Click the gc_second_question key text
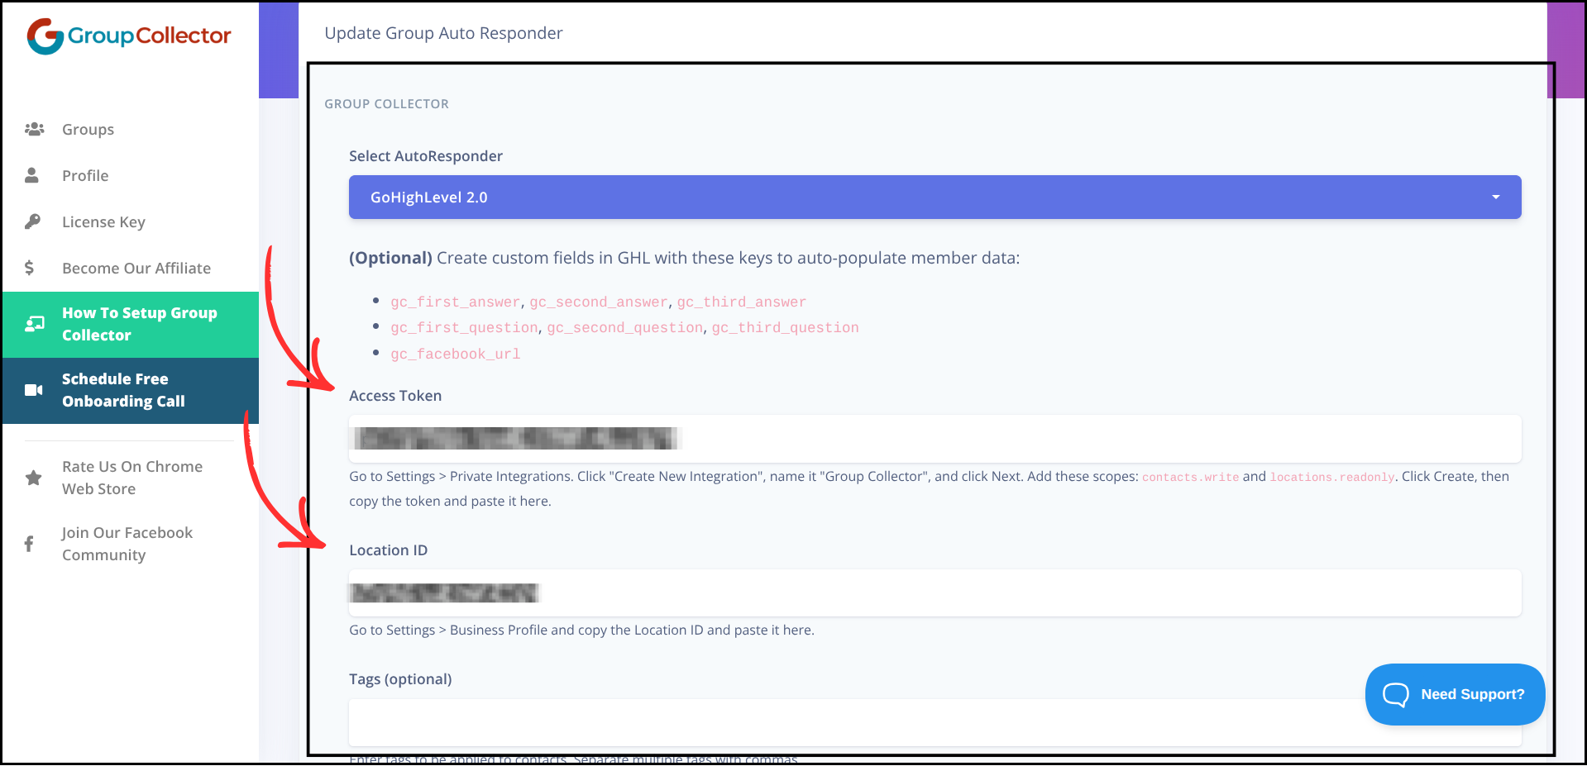This screenshot has width=1587, height=766. (x=625, y=328)
